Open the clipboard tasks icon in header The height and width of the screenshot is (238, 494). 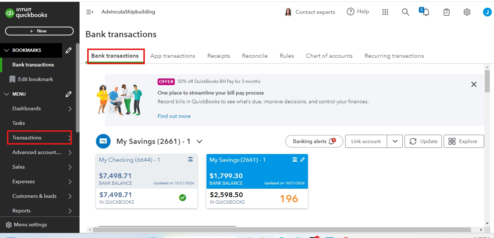[x=447, y=12]
